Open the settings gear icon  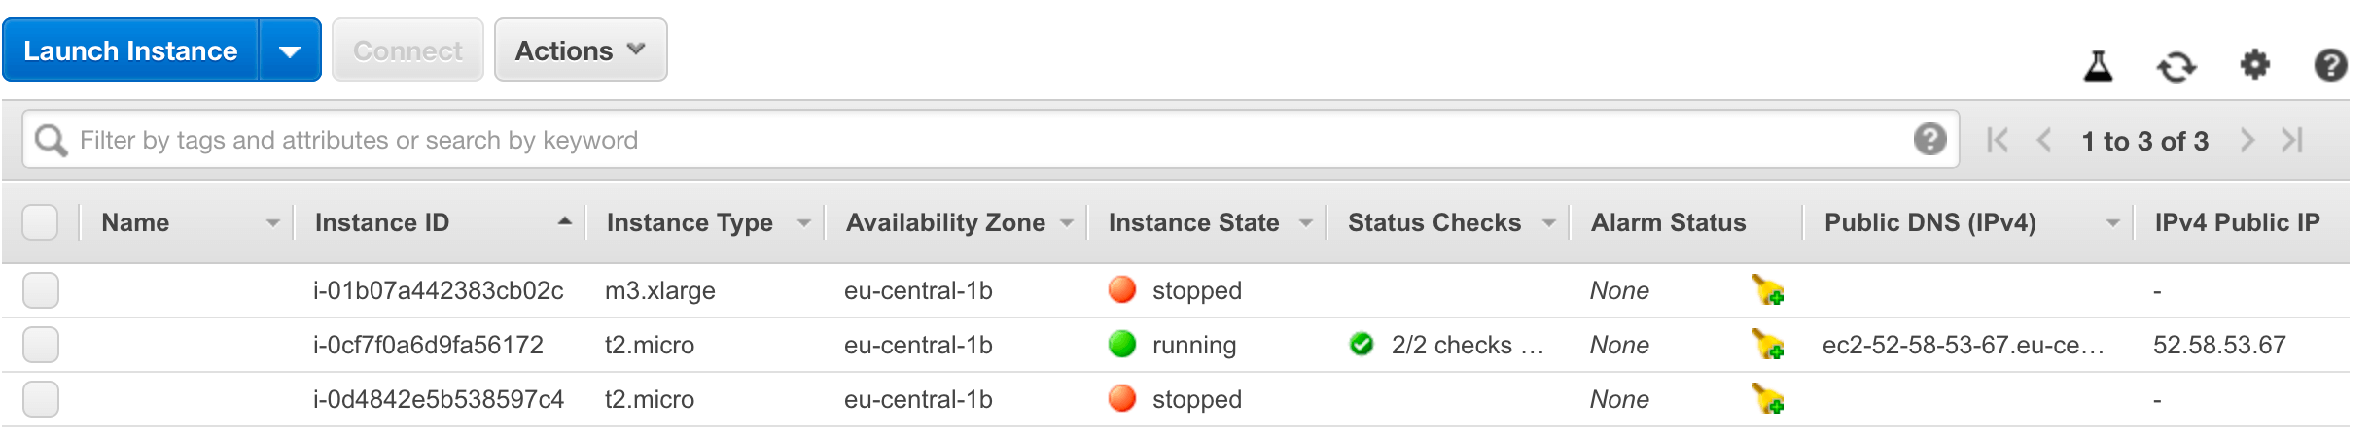click(x=2254, y=65)
